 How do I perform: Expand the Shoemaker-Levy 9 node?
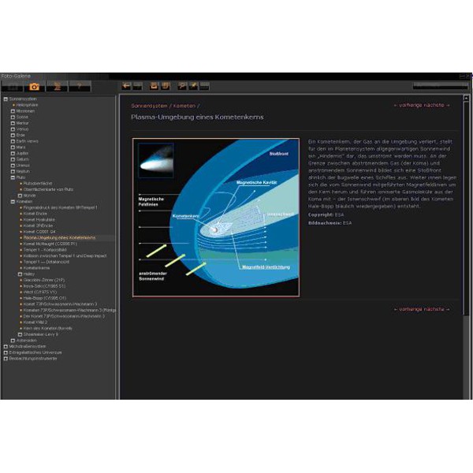click(20, 334)
